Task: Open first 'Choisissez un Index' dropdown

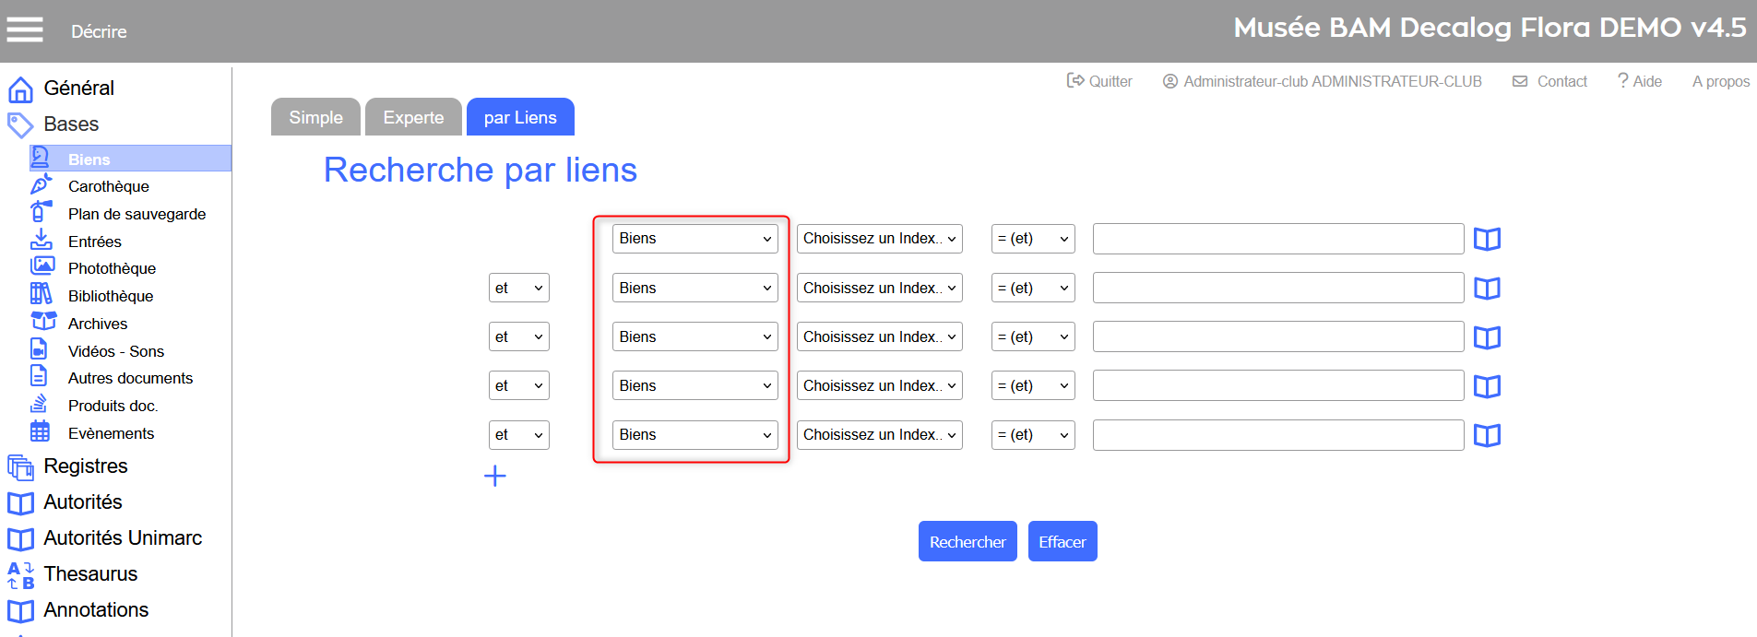Action: tap(879, 239)
